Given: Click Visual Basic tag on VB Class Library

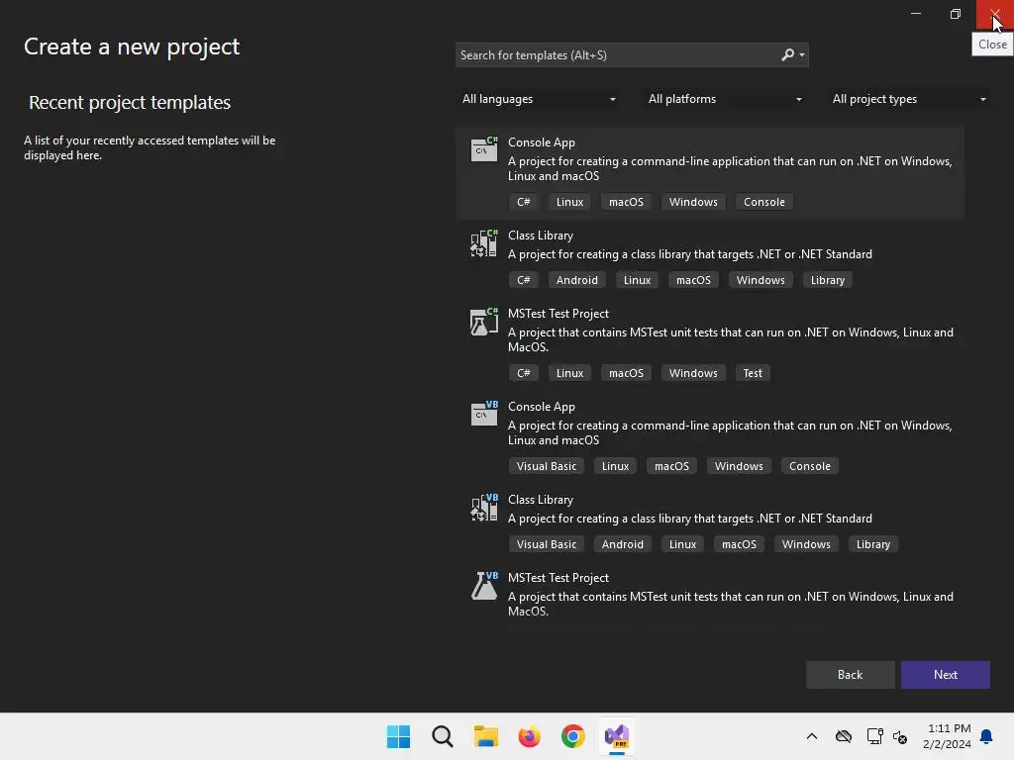Looking at the screenshot, I should pos(546,544).
